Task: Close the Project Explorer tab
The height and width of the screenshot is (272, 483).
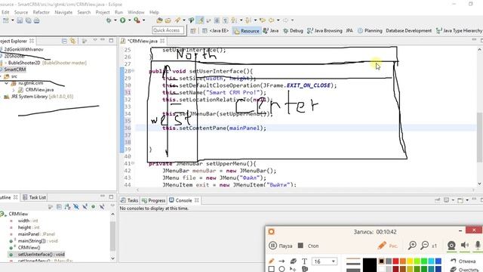Action: point(32,41)
